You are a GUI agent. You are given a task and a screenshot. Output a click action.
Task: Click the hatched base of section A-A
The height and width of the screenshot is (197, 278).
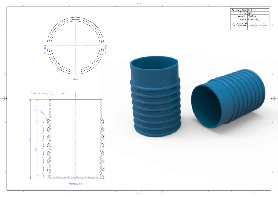coord(75,178)
